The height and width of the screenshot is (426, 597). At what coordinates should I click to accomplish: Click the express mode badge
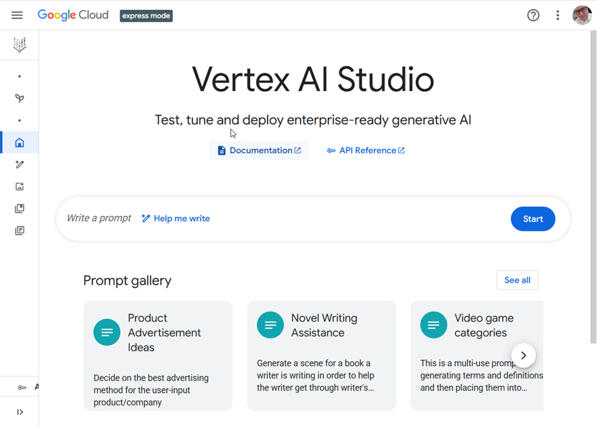point(146,15)
